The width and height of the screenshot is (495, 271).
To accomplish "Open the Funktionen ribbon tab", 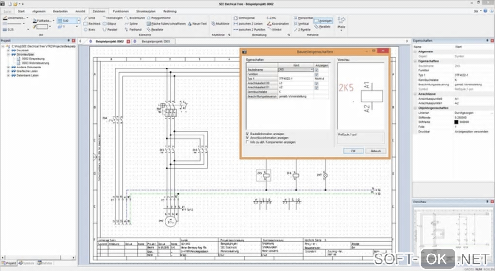I will 120,10.
